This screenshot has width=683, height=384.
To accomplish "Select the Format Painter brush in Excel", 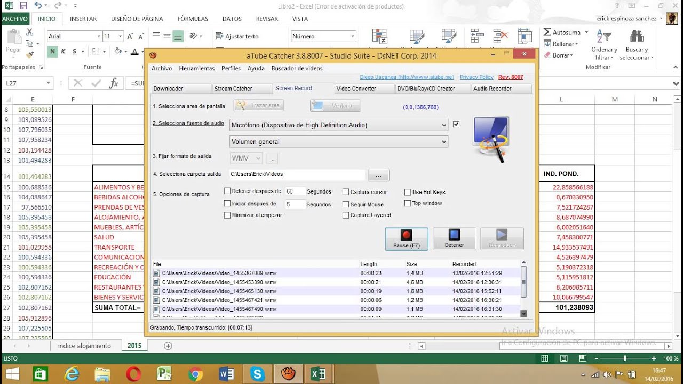I will click(29, 54).
